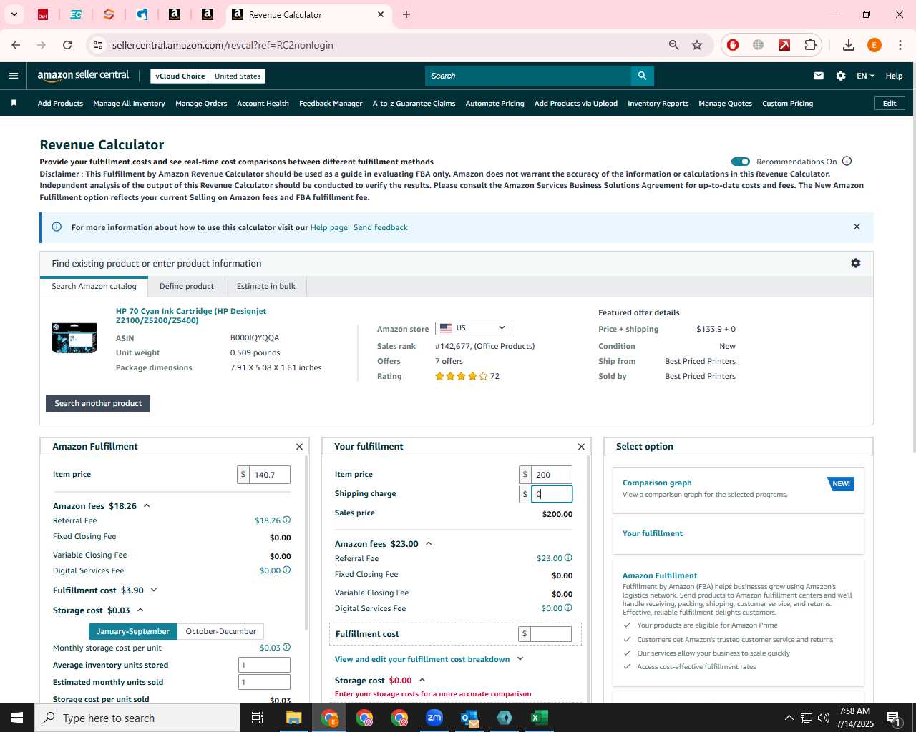This screenshot has width=916, height=732.
Task: Click the Recommendations info icon
Action: click(x=847, y=161)
